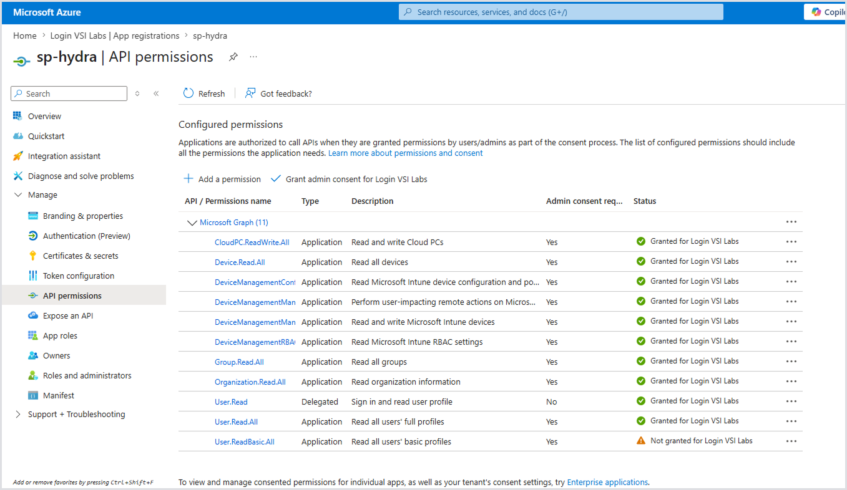Click the App roles grid icon

pos(33,335)
